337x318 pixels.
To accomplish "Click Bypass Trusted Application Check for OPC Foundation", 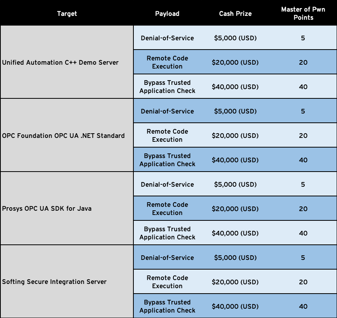I will (167, 160).
